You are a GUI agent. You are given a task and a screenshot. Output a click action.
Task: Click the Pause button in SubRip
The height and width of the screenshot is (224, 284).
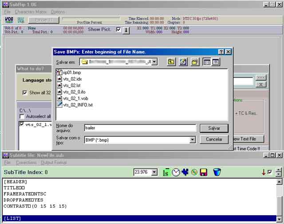(x=43, y=20)
